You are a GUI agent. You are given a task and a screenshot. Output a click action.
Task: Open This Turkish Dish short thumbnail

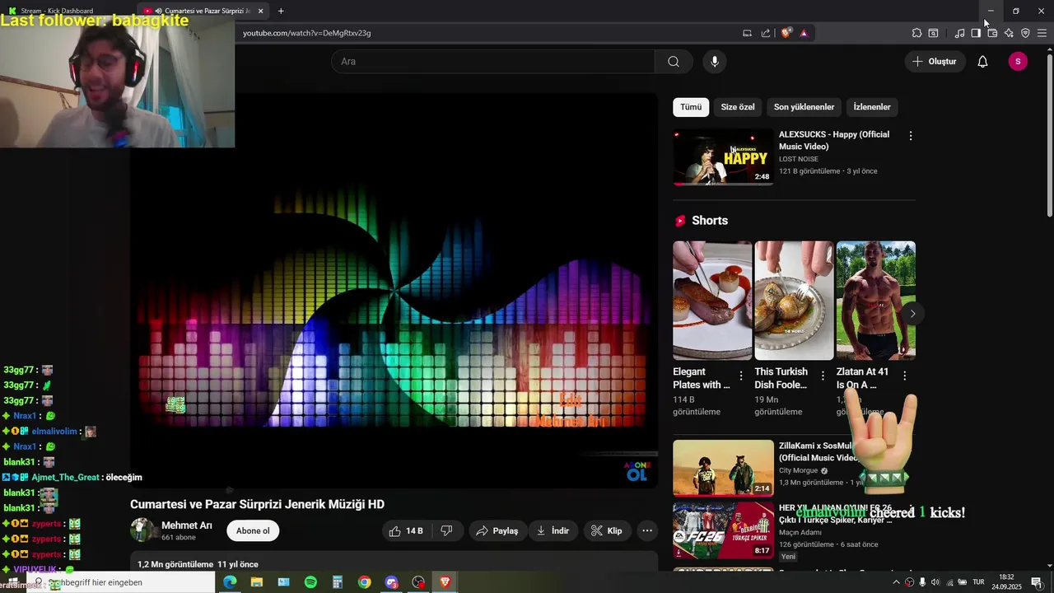click(x=794, y=301)
